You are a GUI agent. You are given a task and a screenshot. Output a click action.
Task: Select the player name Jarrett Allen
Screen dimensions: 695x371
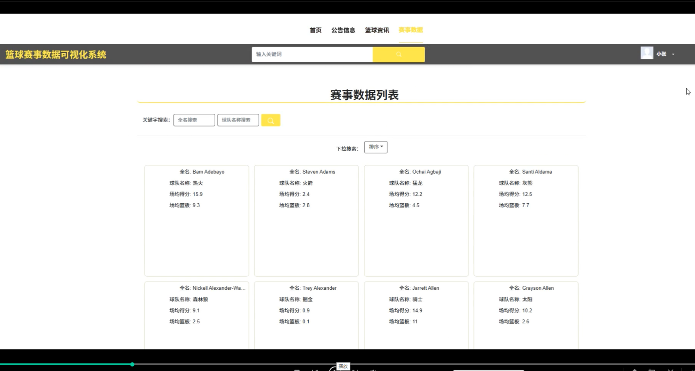click(426, 288)
